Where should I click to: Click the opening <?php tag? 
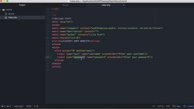pos(55,9)
